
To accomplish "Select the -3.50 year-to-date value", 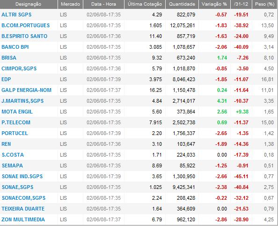I will tap(242, 68).
